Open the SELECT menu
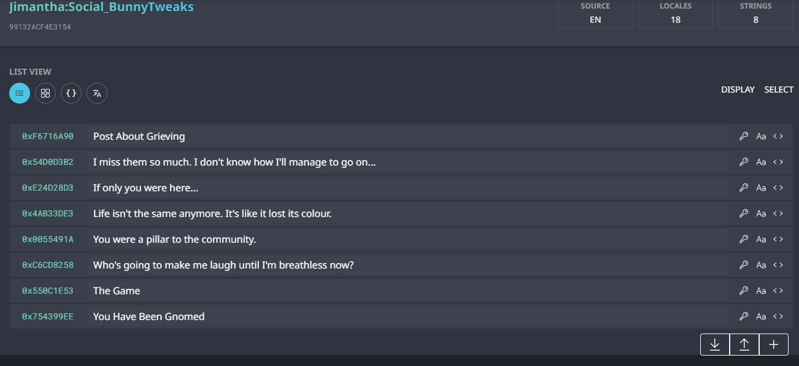Viewport: 799px width, 366px height. (x=779, y=90)
